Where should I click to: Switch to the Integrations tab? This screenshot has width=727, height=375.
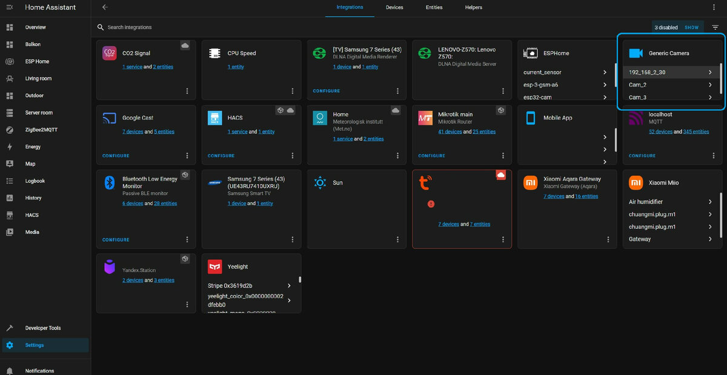click(350, 7)
